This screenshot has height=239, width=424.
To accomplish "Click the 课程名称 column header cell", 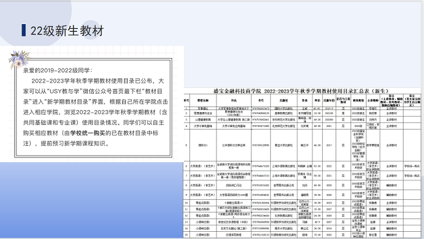I will (203, 100).
